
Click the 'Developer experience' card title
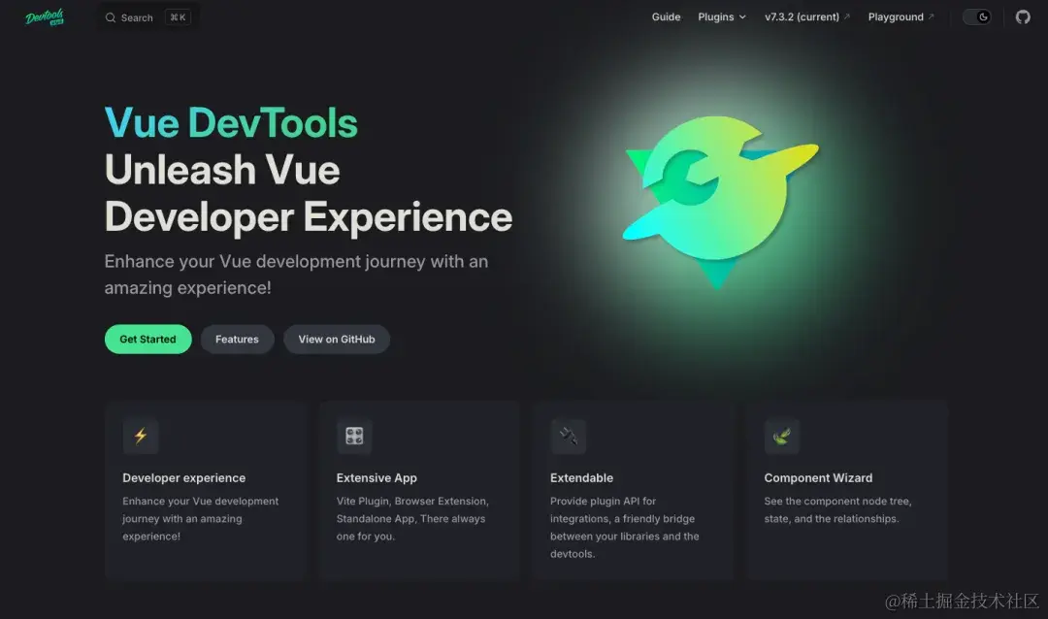183,478
